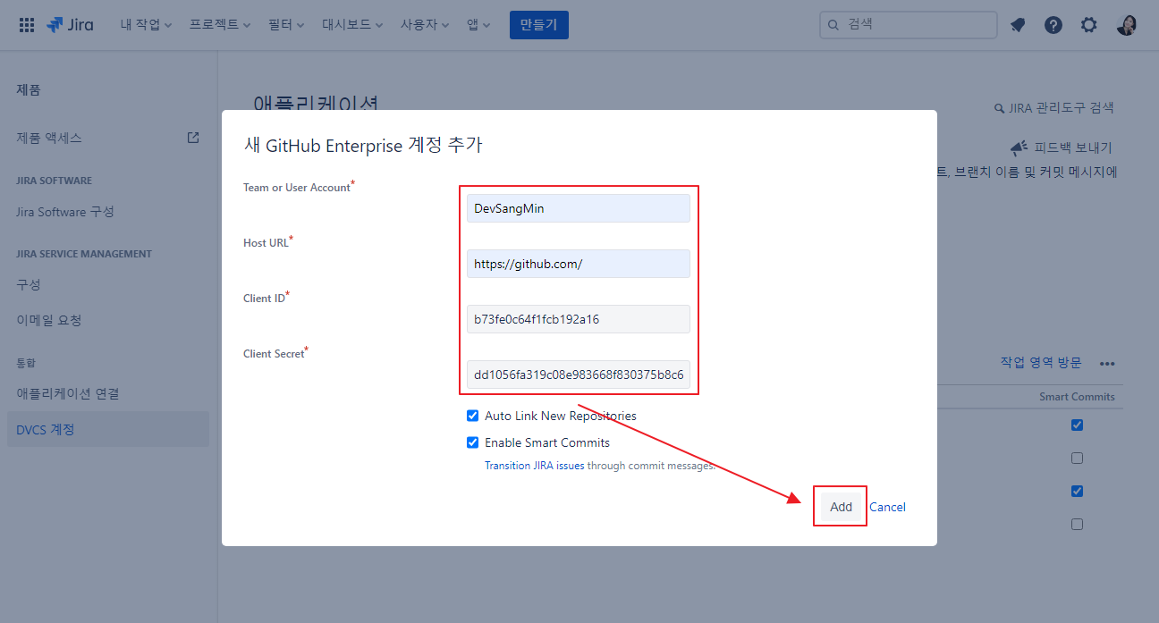The width and height of the screenshot is (1159, 623).
Task: Click the Host URL input field
Action: pos(578,264)
